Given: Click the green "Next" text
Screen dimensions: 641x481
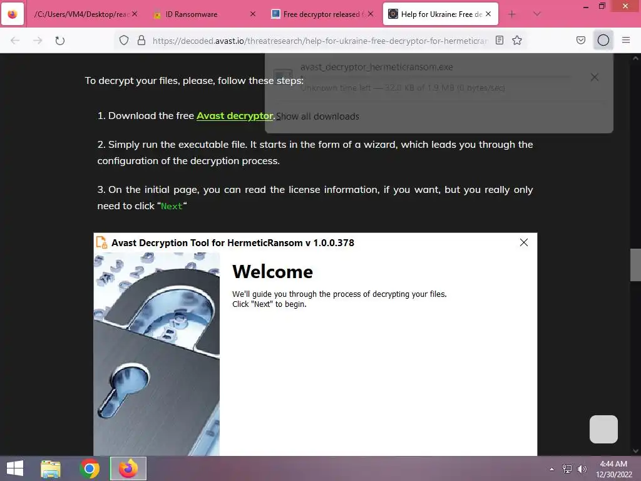Looking at the screenshot, I should (x=172, y=206).
